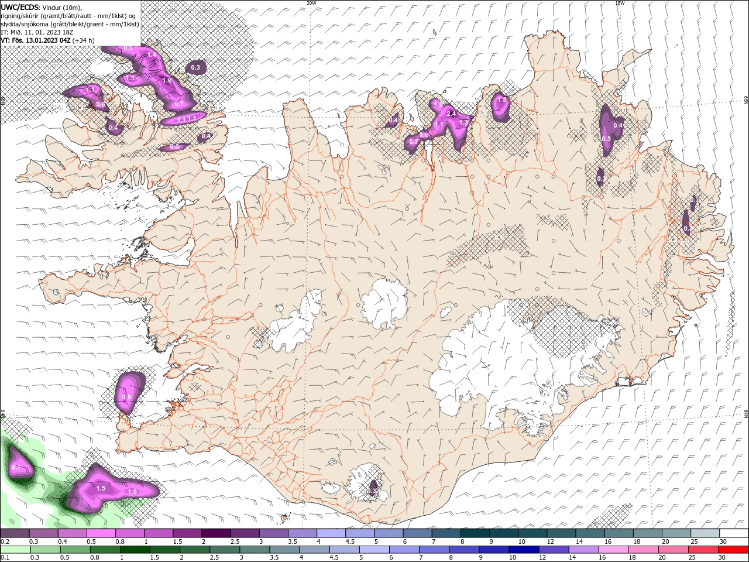Click the 'VT: Fös. 13.01.2023 04Z' valid time

[36, 40]
